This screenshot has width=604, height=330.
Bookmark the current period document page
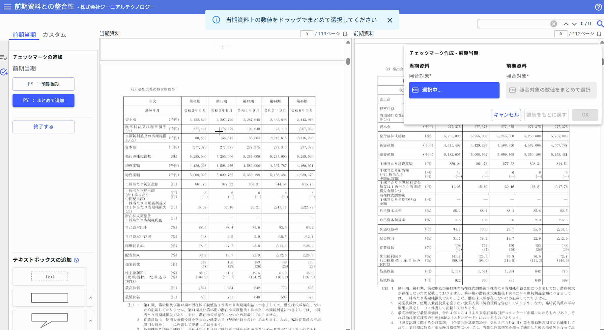click(x=345, y=34)
